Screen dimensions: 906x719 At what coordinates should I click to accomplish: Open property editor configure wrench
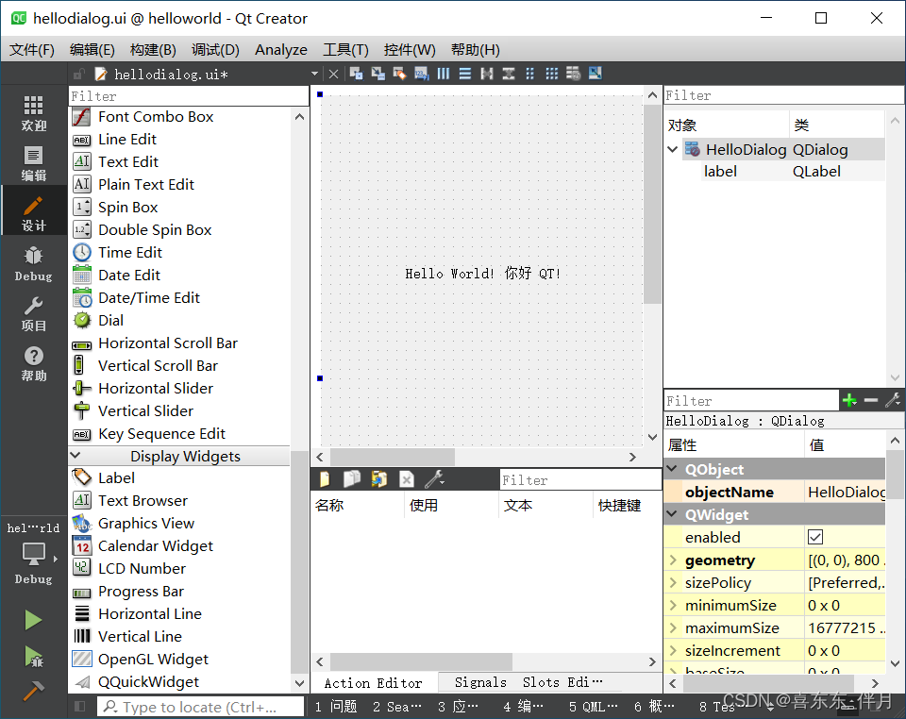(893, 400)
